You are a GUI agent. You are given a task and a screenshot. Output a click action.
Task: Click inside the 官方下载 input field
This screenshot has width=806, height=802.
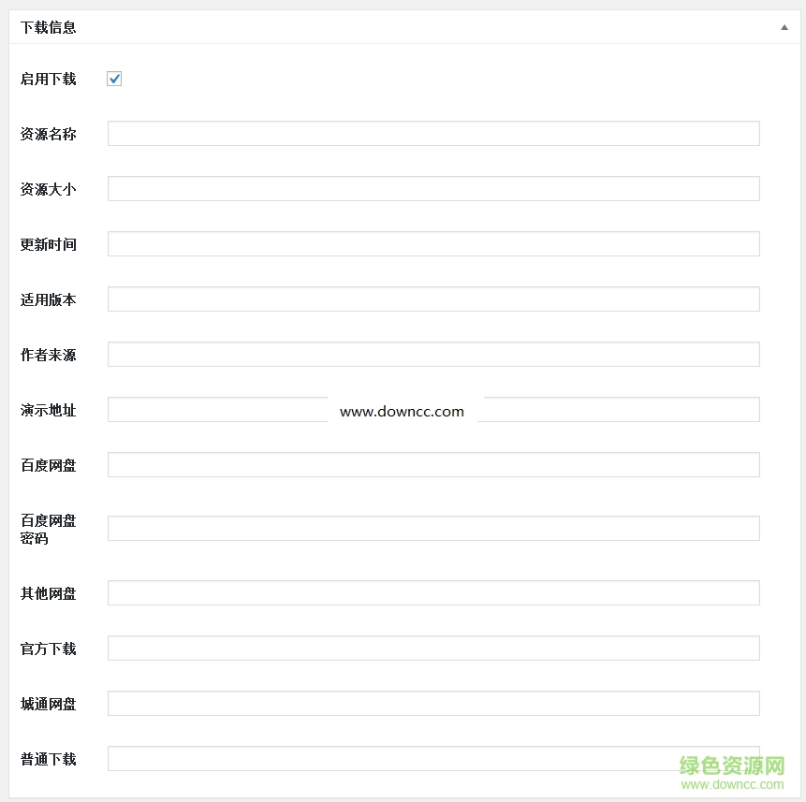click(x=432, y=648)
